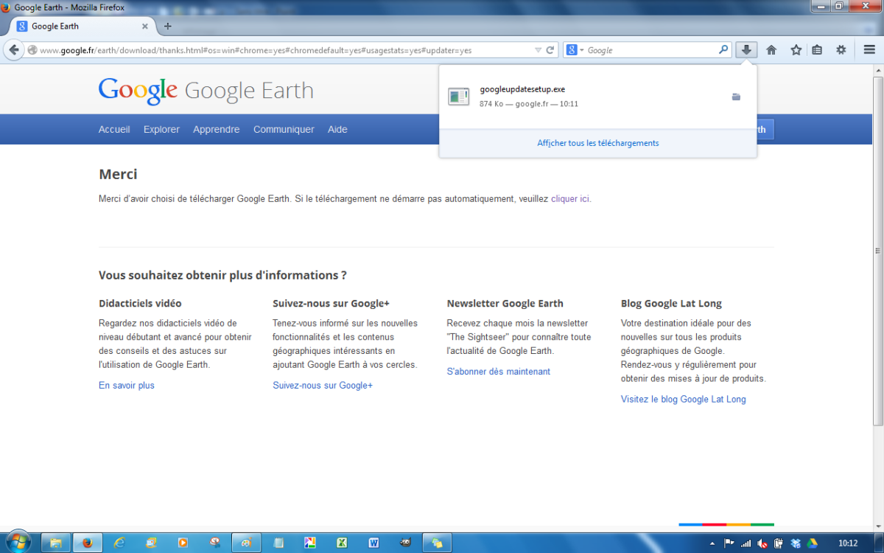Image resolution: width=884 pixels, height=553 pixels.
Task: Click the googleupdatesetup.exe file icon
Action: click(x=458, y=97)
